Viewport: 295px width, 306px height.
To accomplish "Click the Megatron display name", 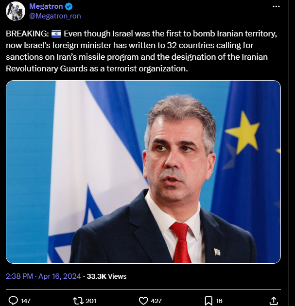I will pos(46,6).
